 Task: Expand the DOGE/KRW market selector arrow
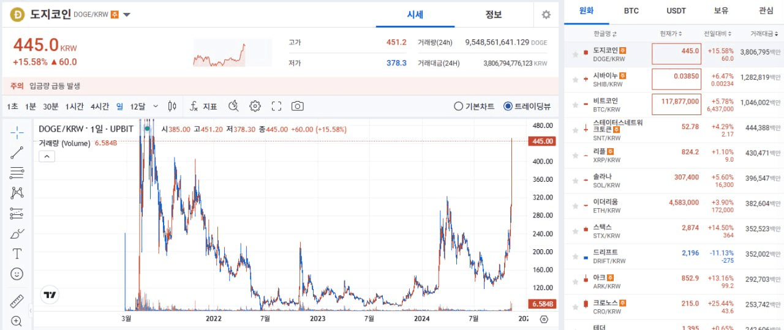(126, 15)
